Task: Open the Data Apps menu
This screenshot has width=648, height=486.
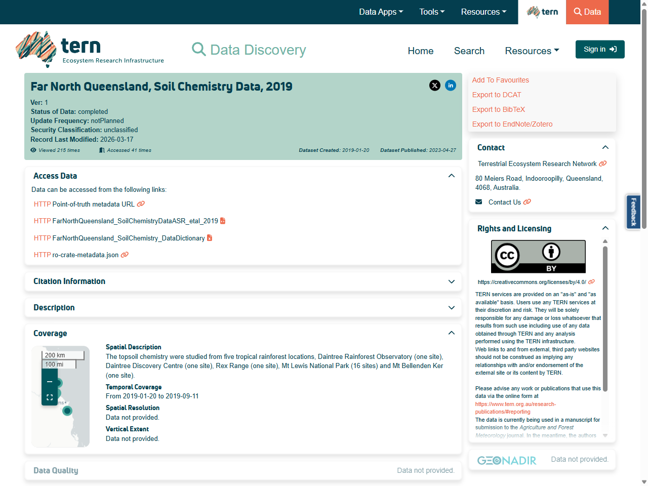Action: tap(381, 12)
